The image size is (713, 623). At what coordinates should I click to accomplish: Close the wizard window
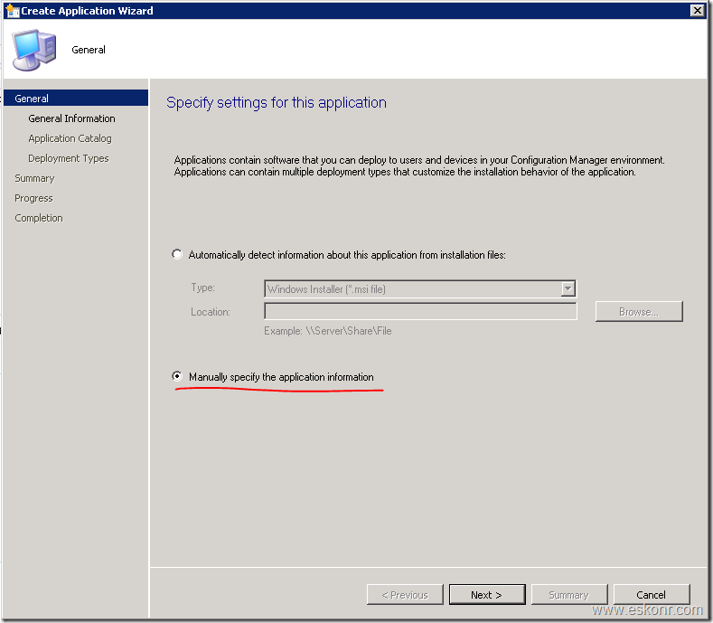[x=697, y=11]
